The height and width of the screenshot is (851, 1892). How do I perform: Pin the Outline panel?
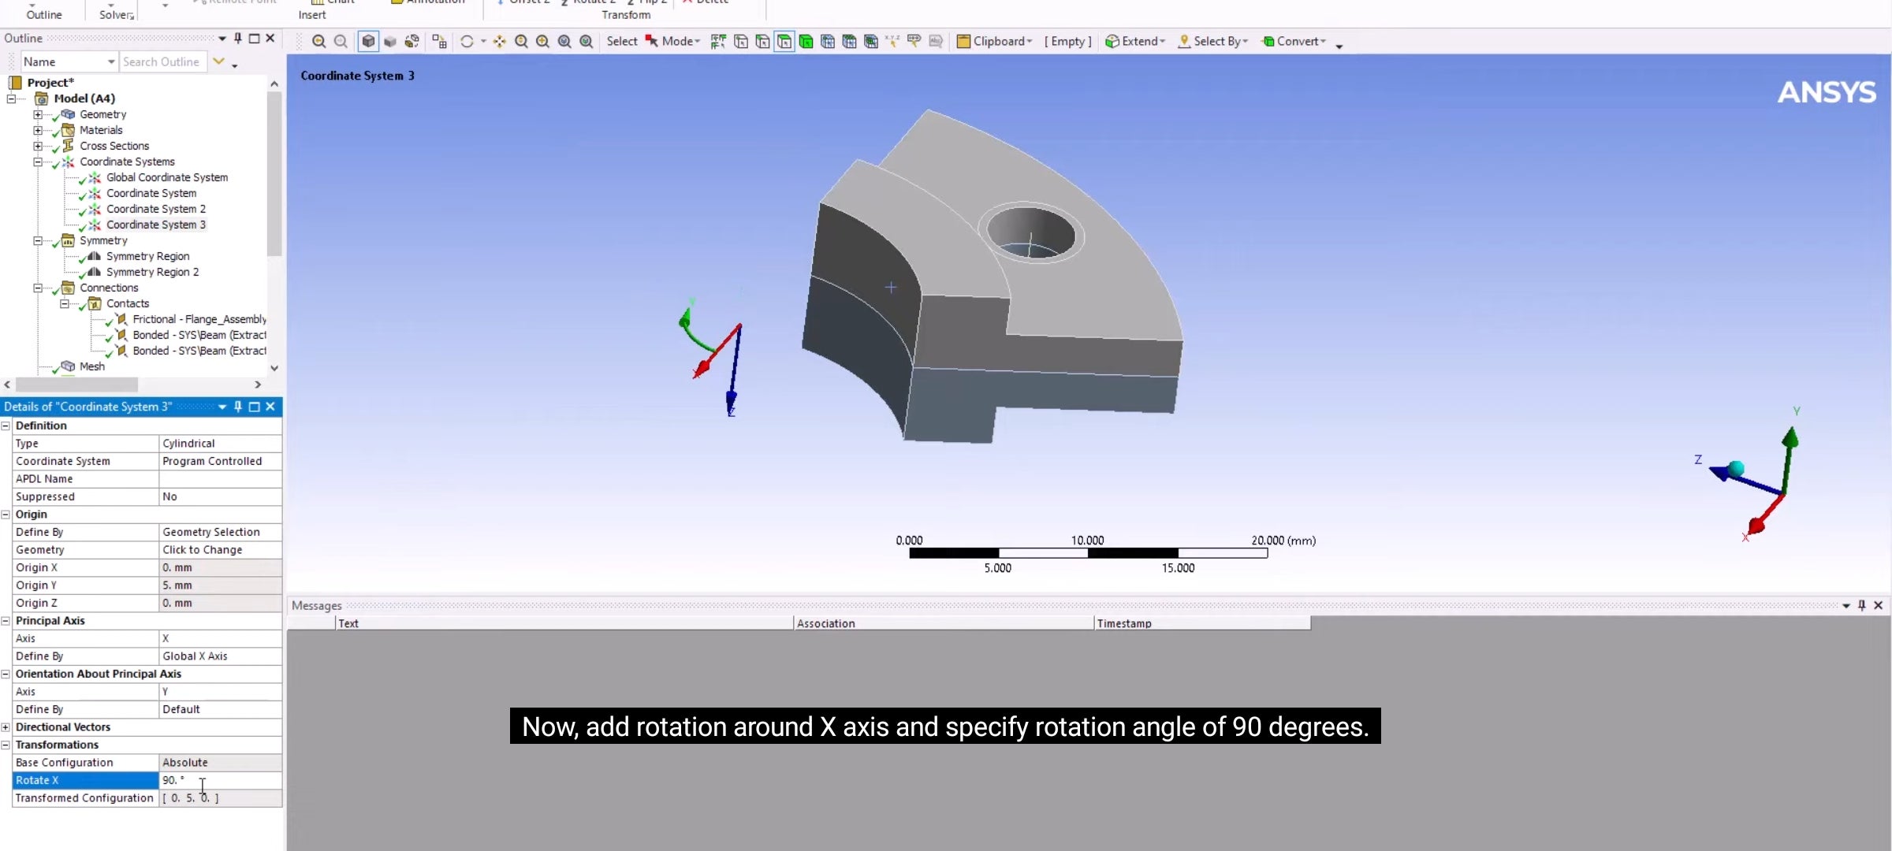(238, 38)
